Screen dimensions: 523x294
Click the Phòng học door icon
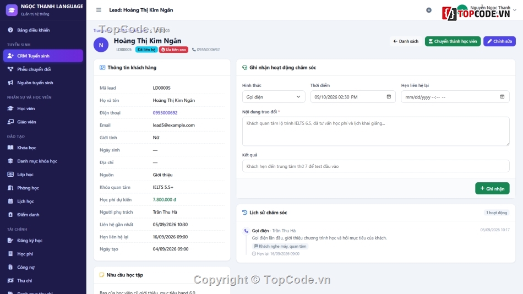pyautogui.click(x=10, y=188)
